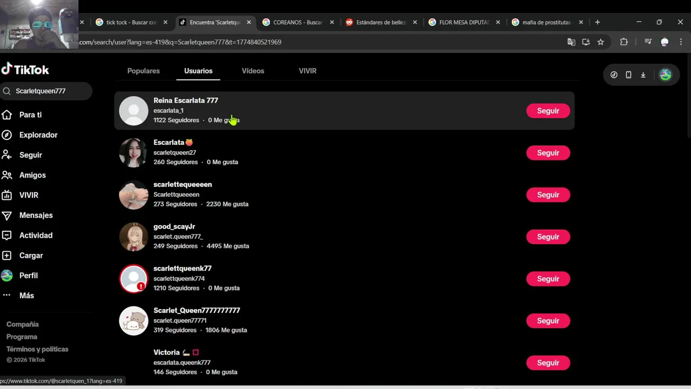Click 'scarlet.queen777_' handle text
The width and height of the screenshot is (691, 389).
click(x=178, y=237)
